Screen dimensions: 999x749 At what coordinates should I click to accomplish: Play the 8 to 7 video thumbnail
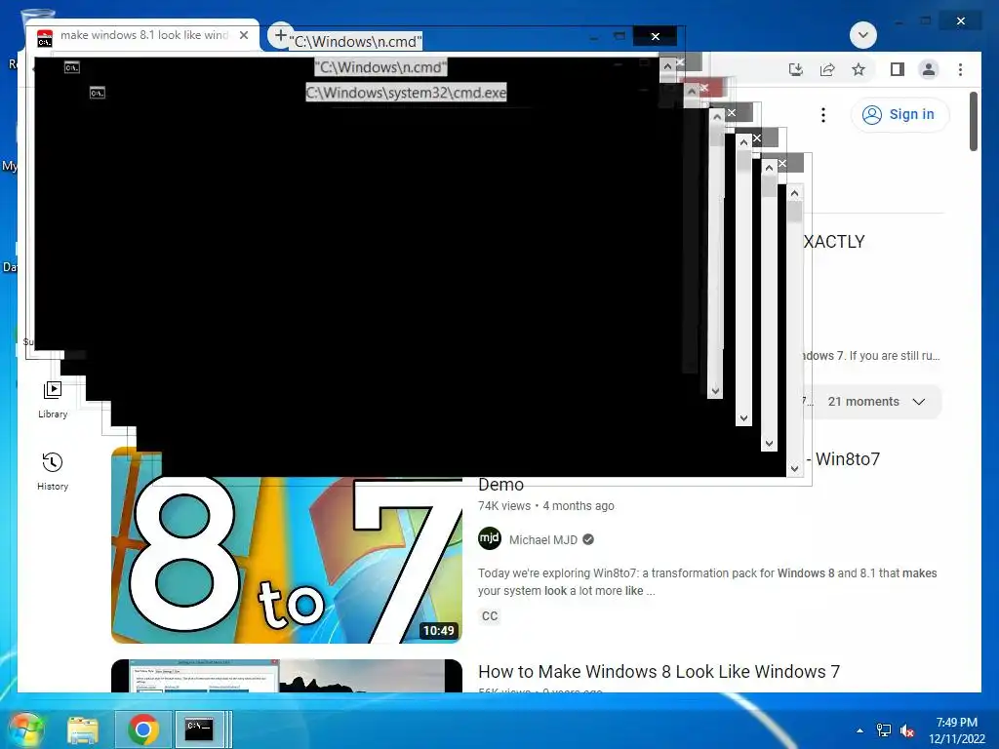click(x=287, y=544)
